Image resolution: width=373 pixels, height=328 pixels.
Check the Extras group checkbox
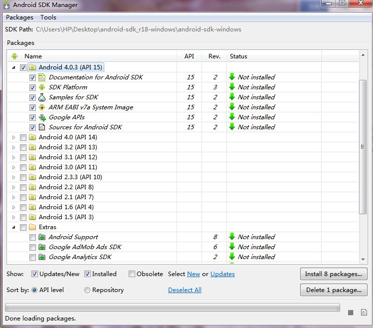click(x=23, y=227)
